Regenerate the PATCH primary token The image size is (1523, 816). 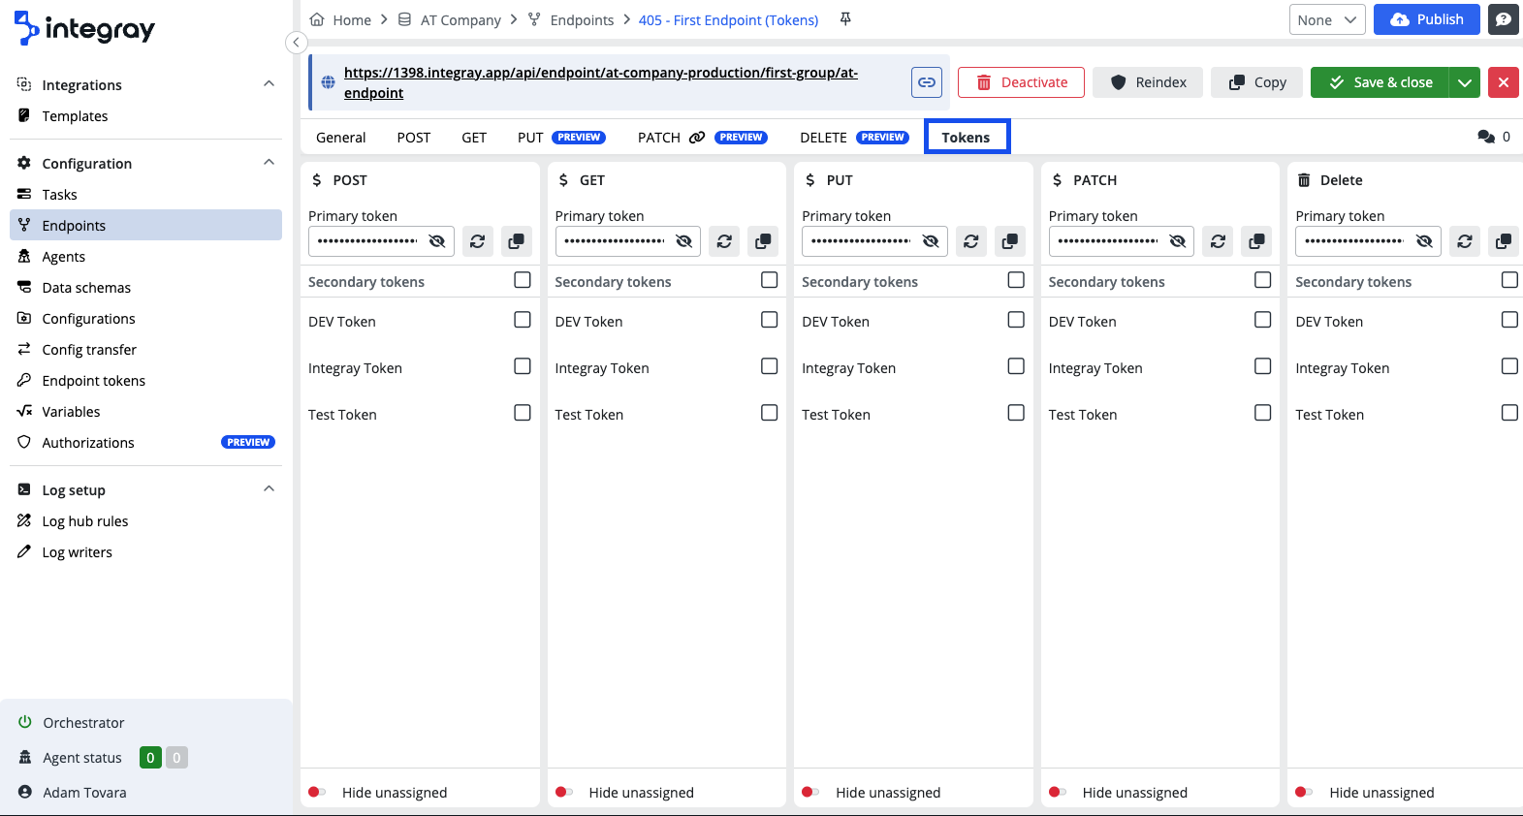pos(1218,241)
